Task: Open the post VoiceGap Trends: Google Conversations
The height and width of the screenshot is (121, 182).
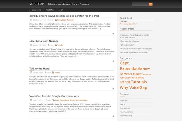Action: 54,96
